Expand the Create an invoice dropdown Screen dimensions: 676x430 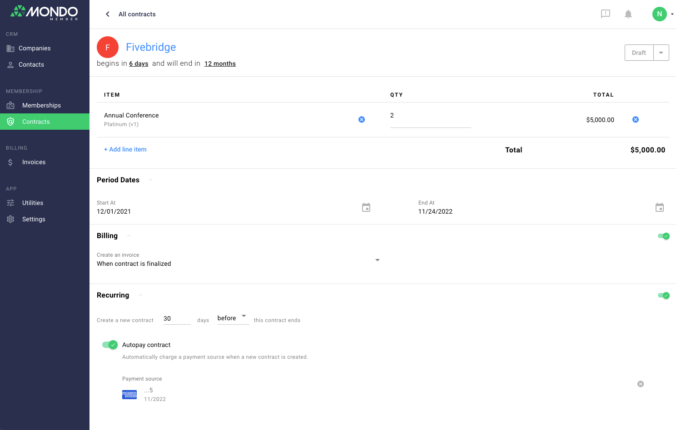377,260
